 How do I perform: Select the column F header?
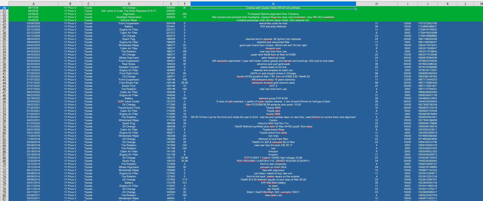(x=185, y=4)
